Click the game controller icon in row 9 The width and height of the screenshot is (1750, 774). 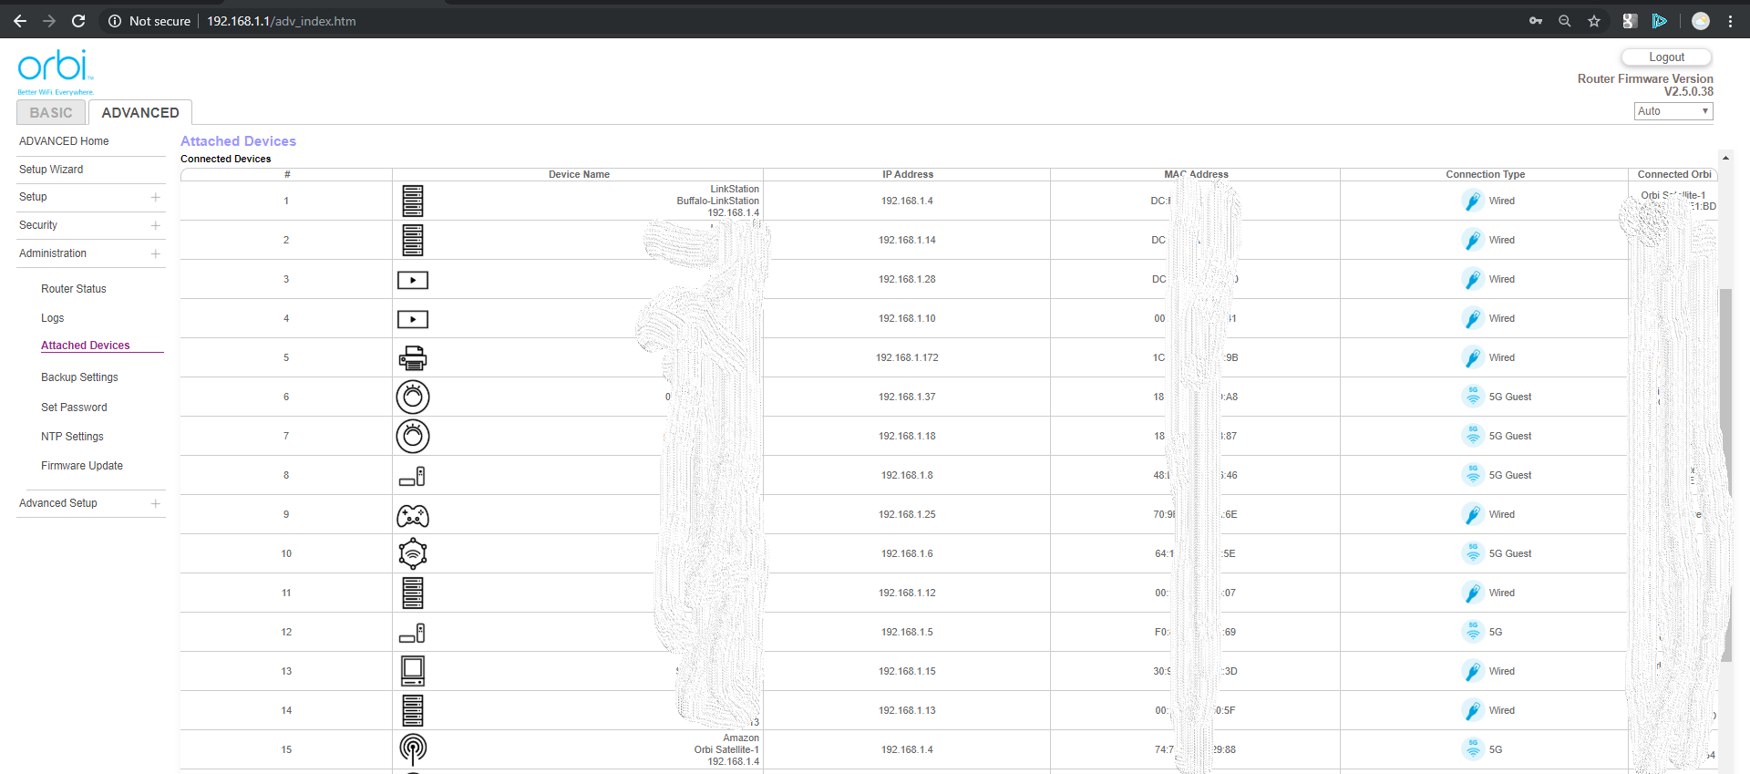coord(413,516)
